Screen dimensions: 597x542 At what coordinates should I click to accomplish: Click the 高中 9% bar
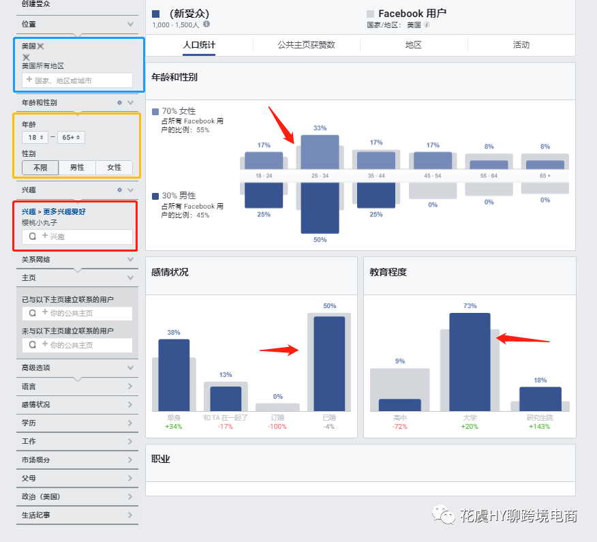point(400,405)
